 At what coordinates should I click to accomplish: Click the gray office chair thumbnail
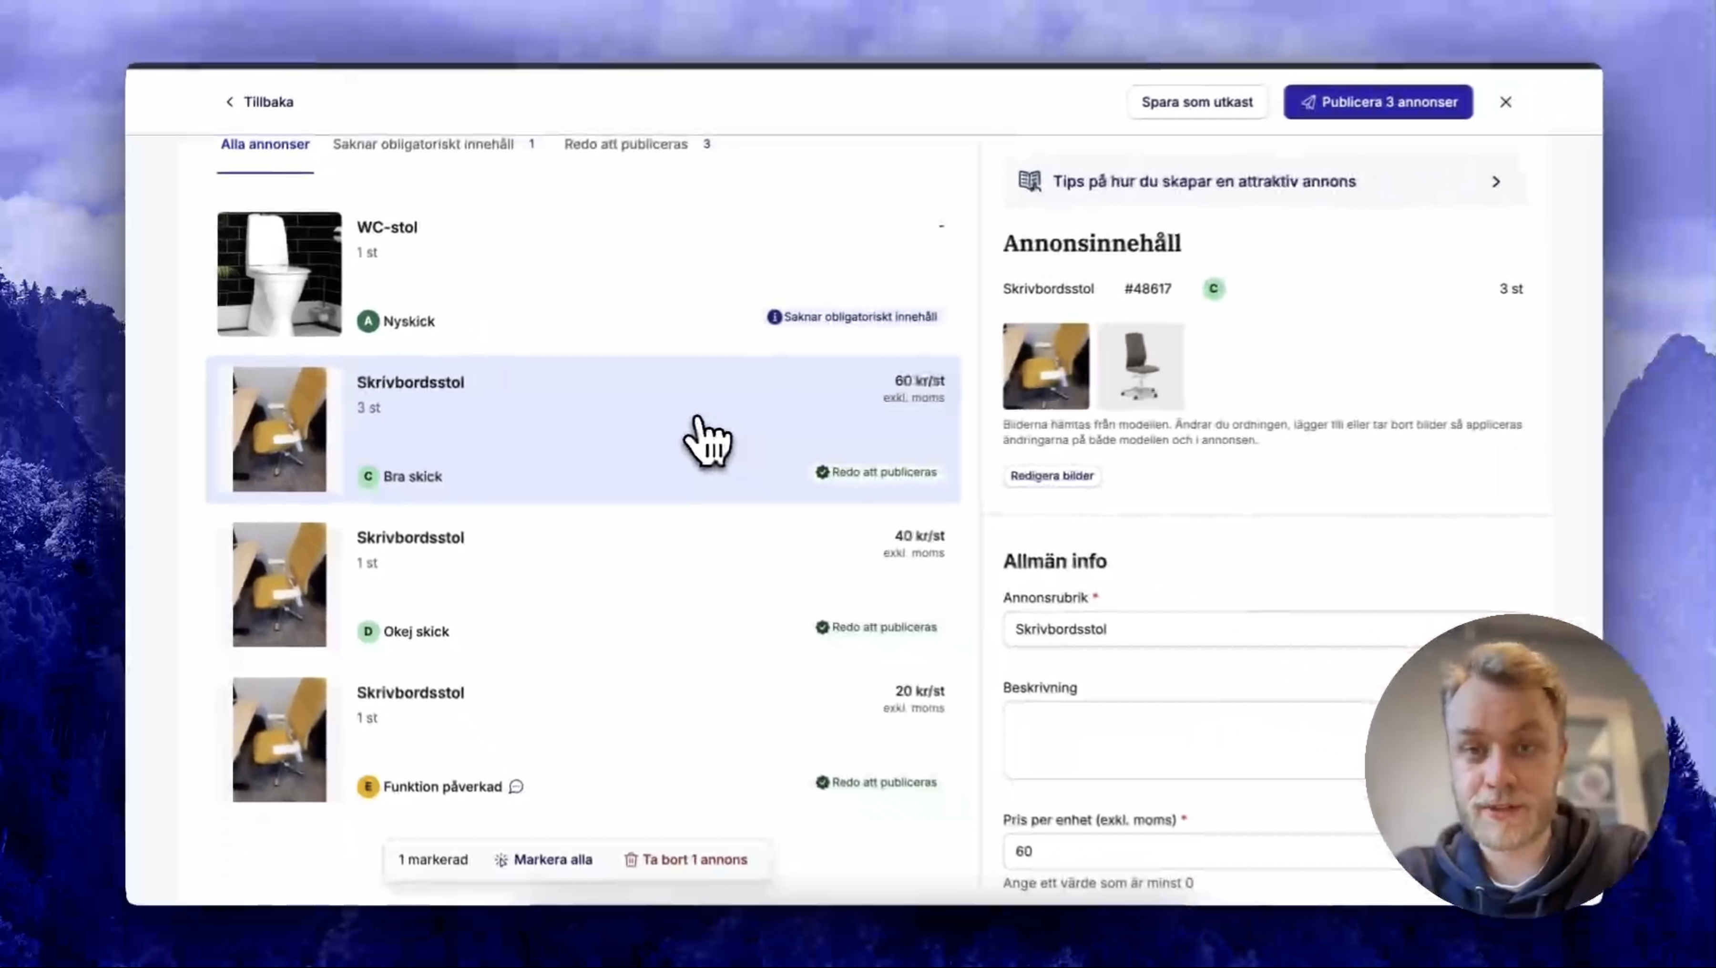[1141, 366]
